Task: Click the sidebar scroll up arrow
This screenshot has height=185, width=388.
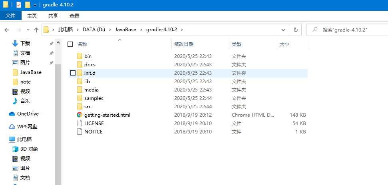Action: 58,42
